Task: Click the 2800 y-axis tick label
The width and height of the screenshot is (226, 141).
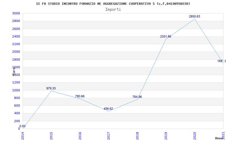Action: click(16, 21)
